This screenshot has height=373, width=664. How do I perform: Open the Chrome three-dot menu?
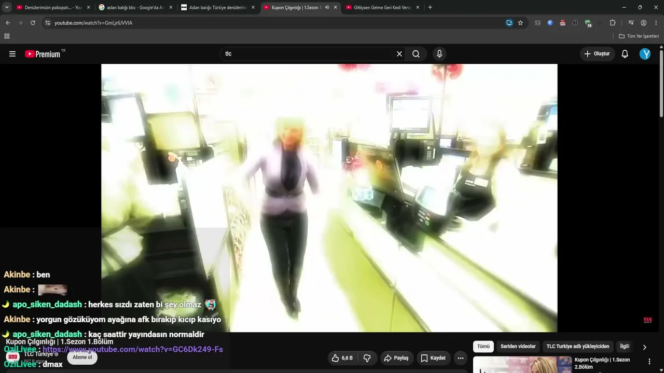[656, 23]
